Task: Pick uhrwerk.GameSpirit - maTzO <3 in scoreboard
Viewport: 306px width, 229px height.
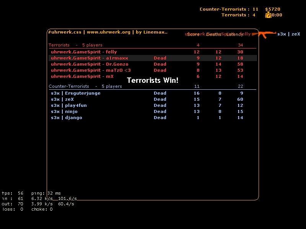Action: 91,70
